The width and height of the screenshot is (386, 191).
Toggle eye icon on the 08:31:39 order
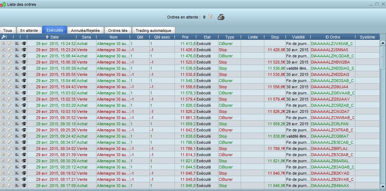24,155
